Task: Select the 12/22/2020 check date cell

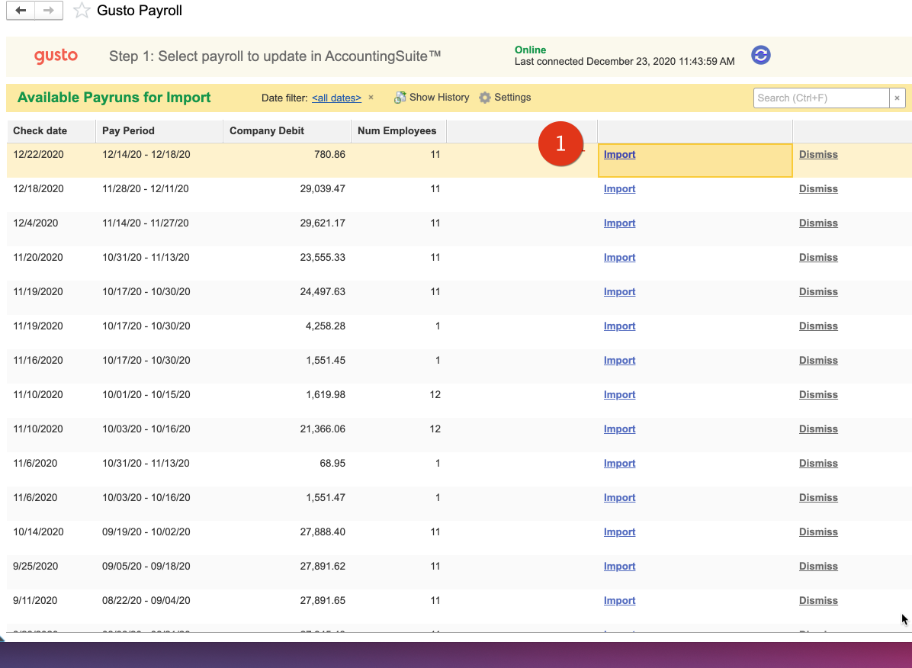Action: pos(51,160)
